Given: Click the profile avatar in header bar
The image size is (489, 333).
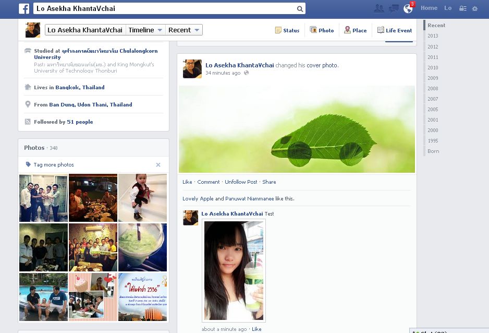Looking at the screenshot, I should (33, 30).
